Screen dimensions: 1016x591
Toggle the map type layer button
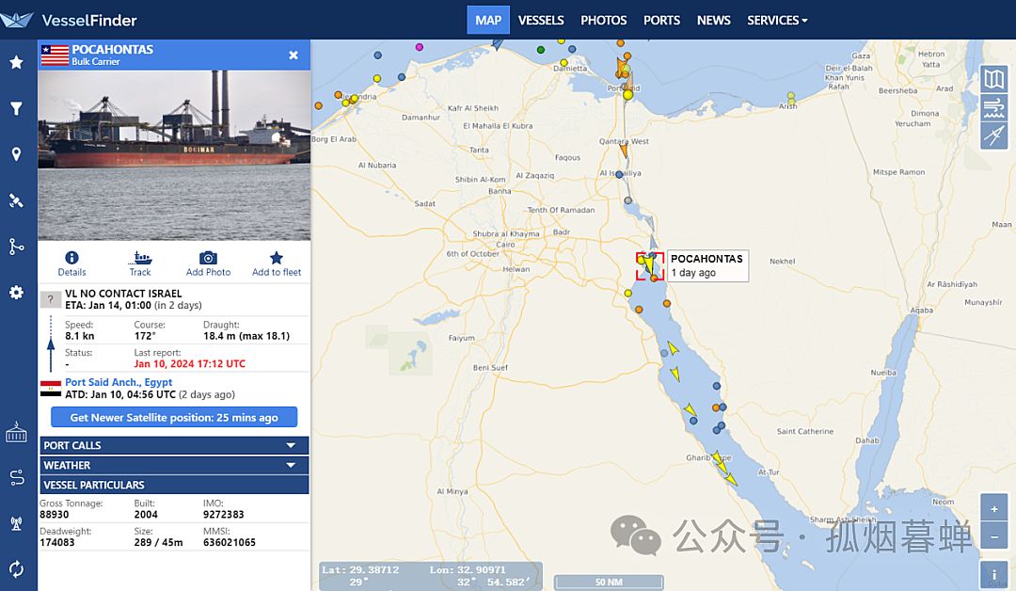994,79
